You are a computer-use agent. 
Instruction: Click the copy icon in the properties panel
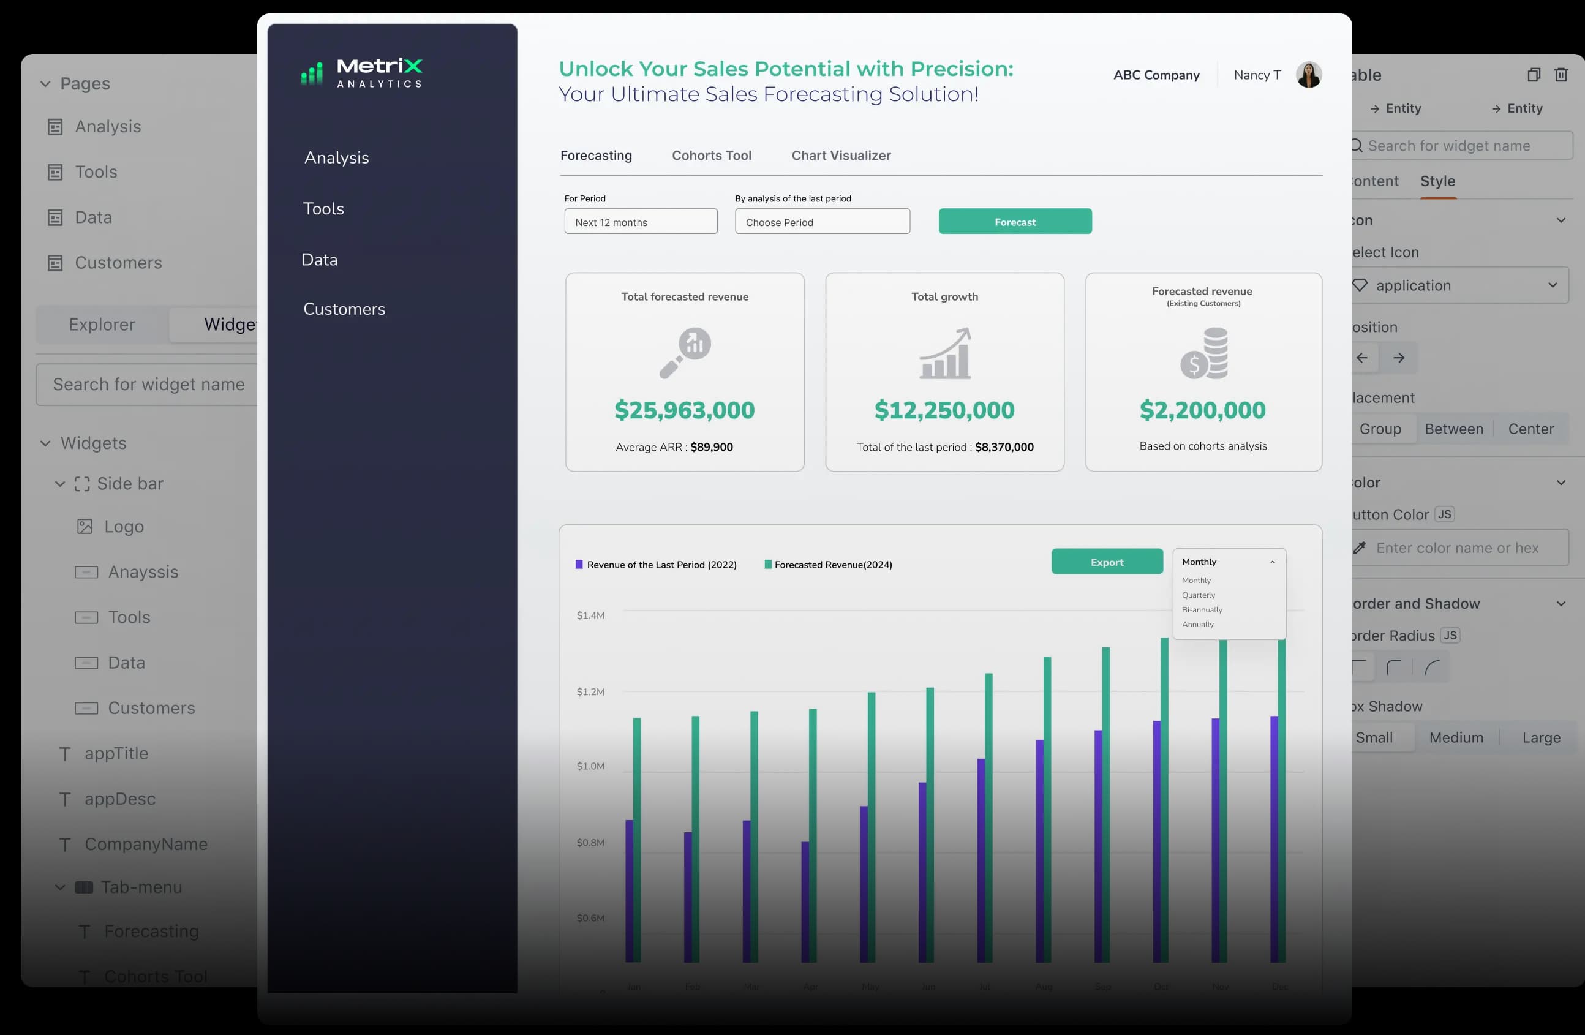click(x=1534, y=75)
